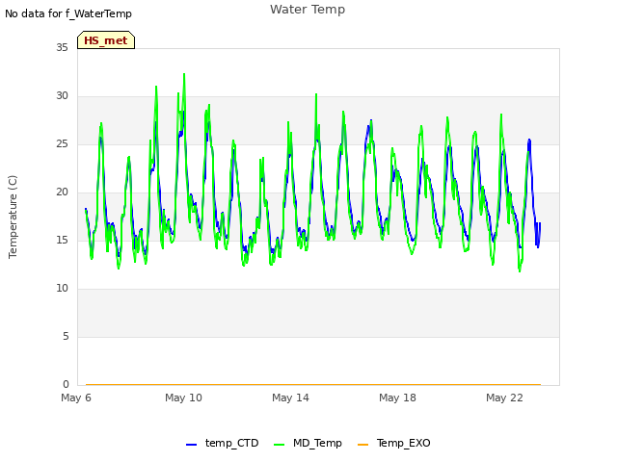Click the orange Temp_EXO legend swatch
Screen dimensions: 617x462
(362, 445)
